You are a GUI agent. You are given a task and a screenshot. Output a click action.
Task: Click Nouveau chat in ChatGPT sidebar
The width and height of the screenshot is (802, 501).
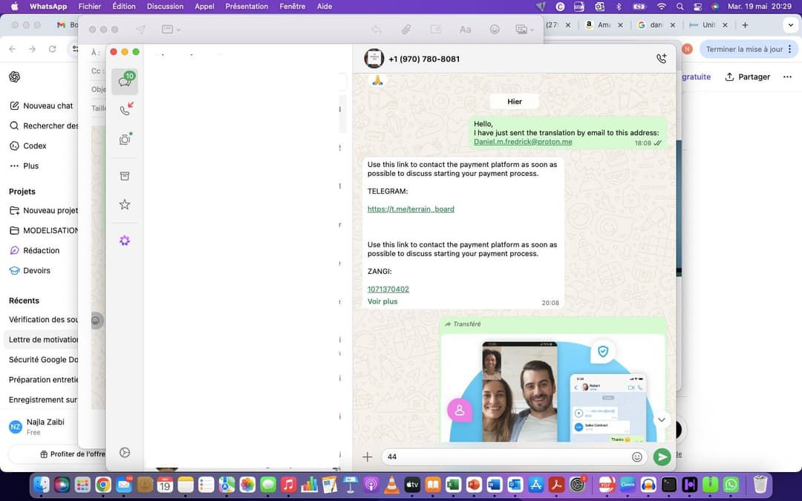point(42,106)
